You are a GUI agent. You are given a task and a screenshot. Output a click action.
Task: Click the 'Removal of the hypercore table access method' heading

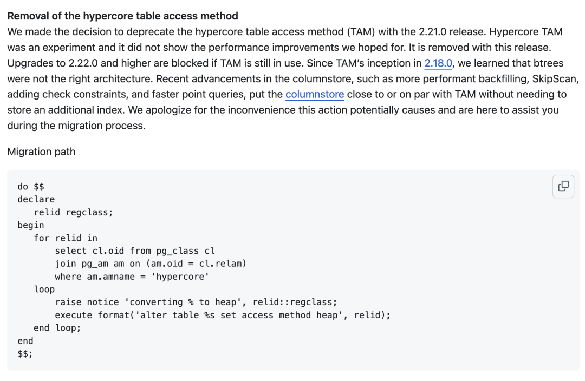[x=123, y=16]
